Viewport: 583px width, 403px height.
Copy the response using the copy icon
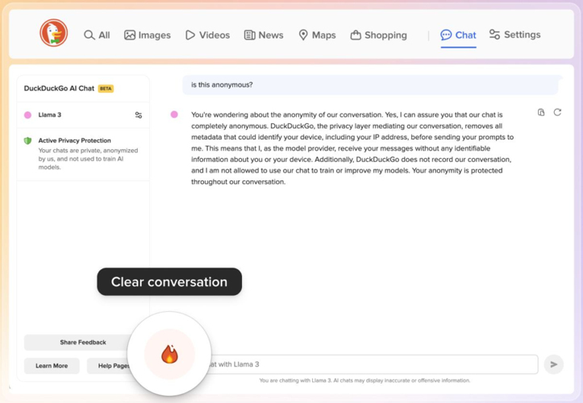(541, 113)
